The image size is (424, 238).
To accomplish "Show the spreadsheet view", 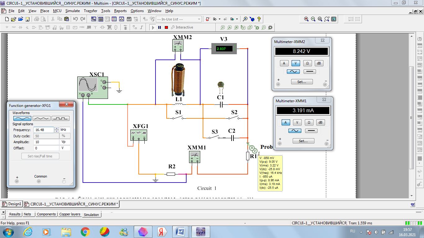I will [x=101, y=19].
